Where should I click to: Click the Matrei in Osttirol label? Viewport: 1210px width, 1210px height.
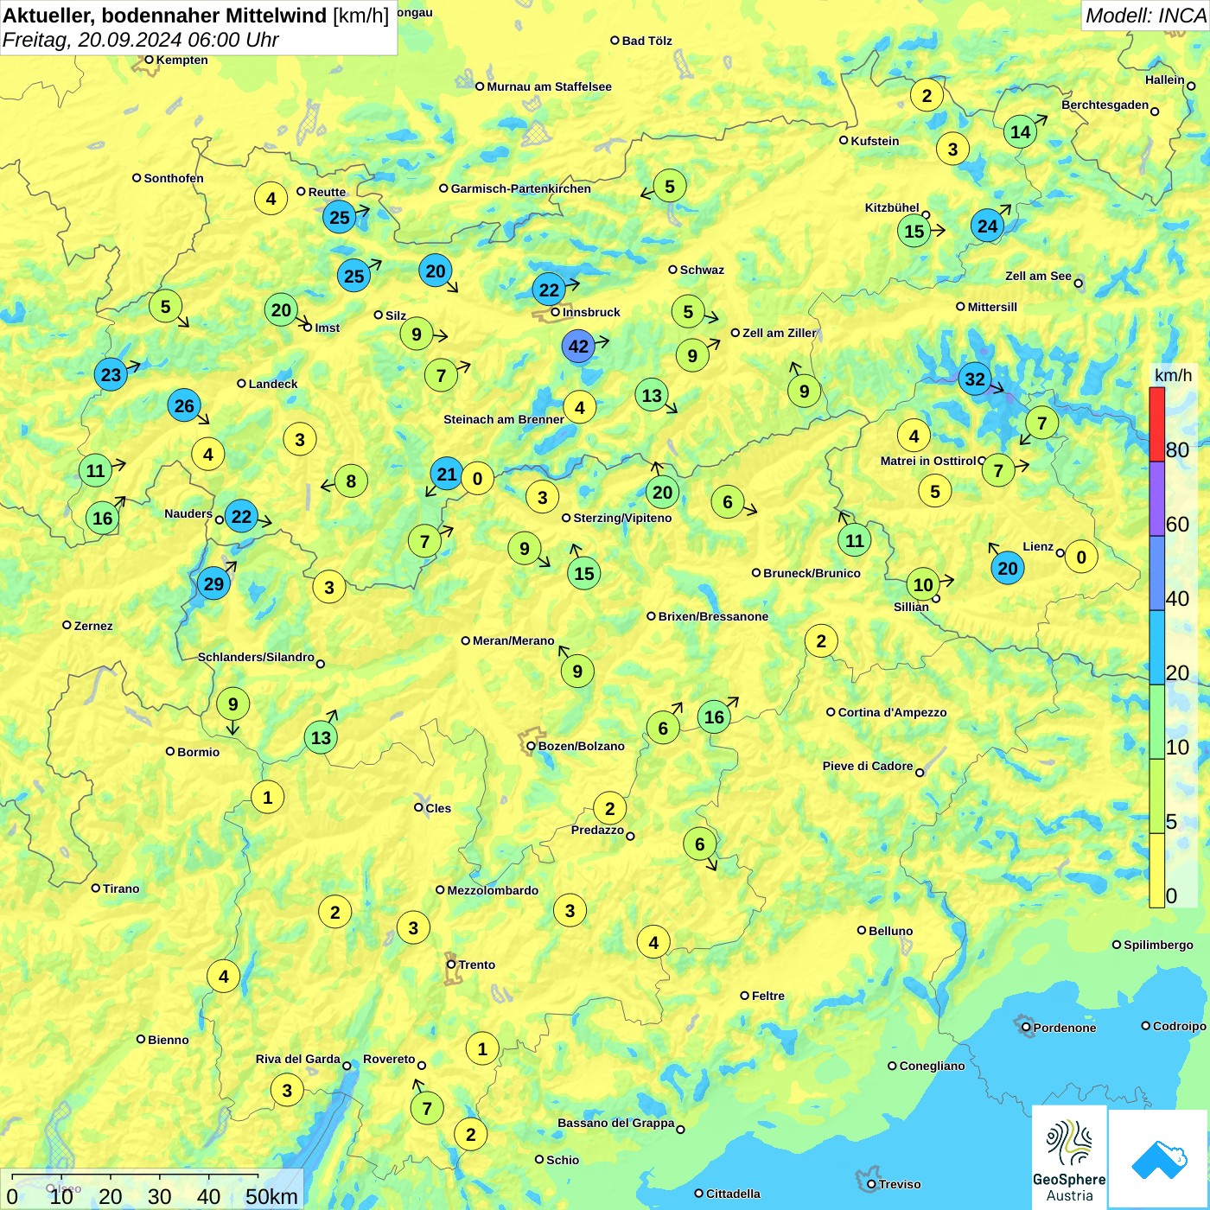pyautogui.click(x=927, y=461)
